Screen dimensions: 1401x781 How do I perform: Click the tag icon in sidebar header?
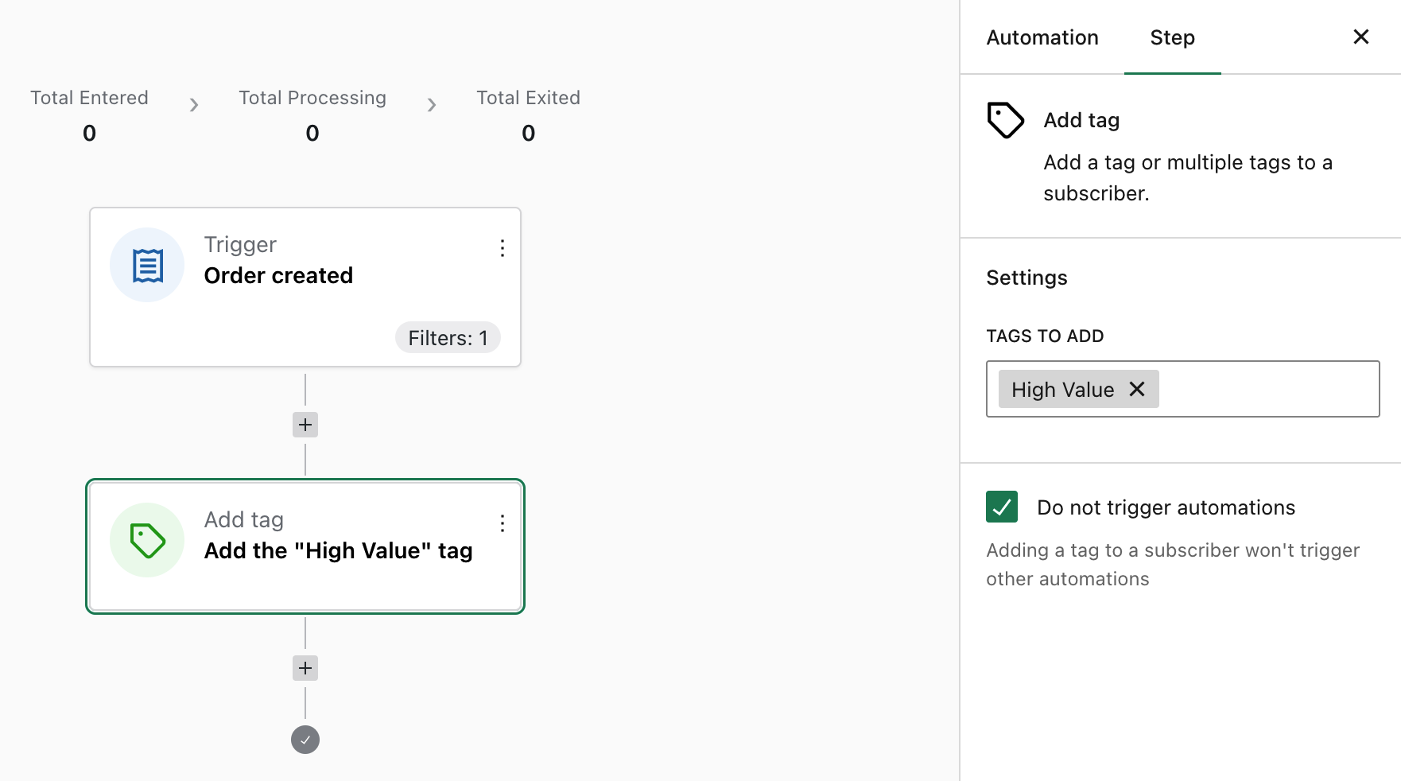pos(1005,121)
